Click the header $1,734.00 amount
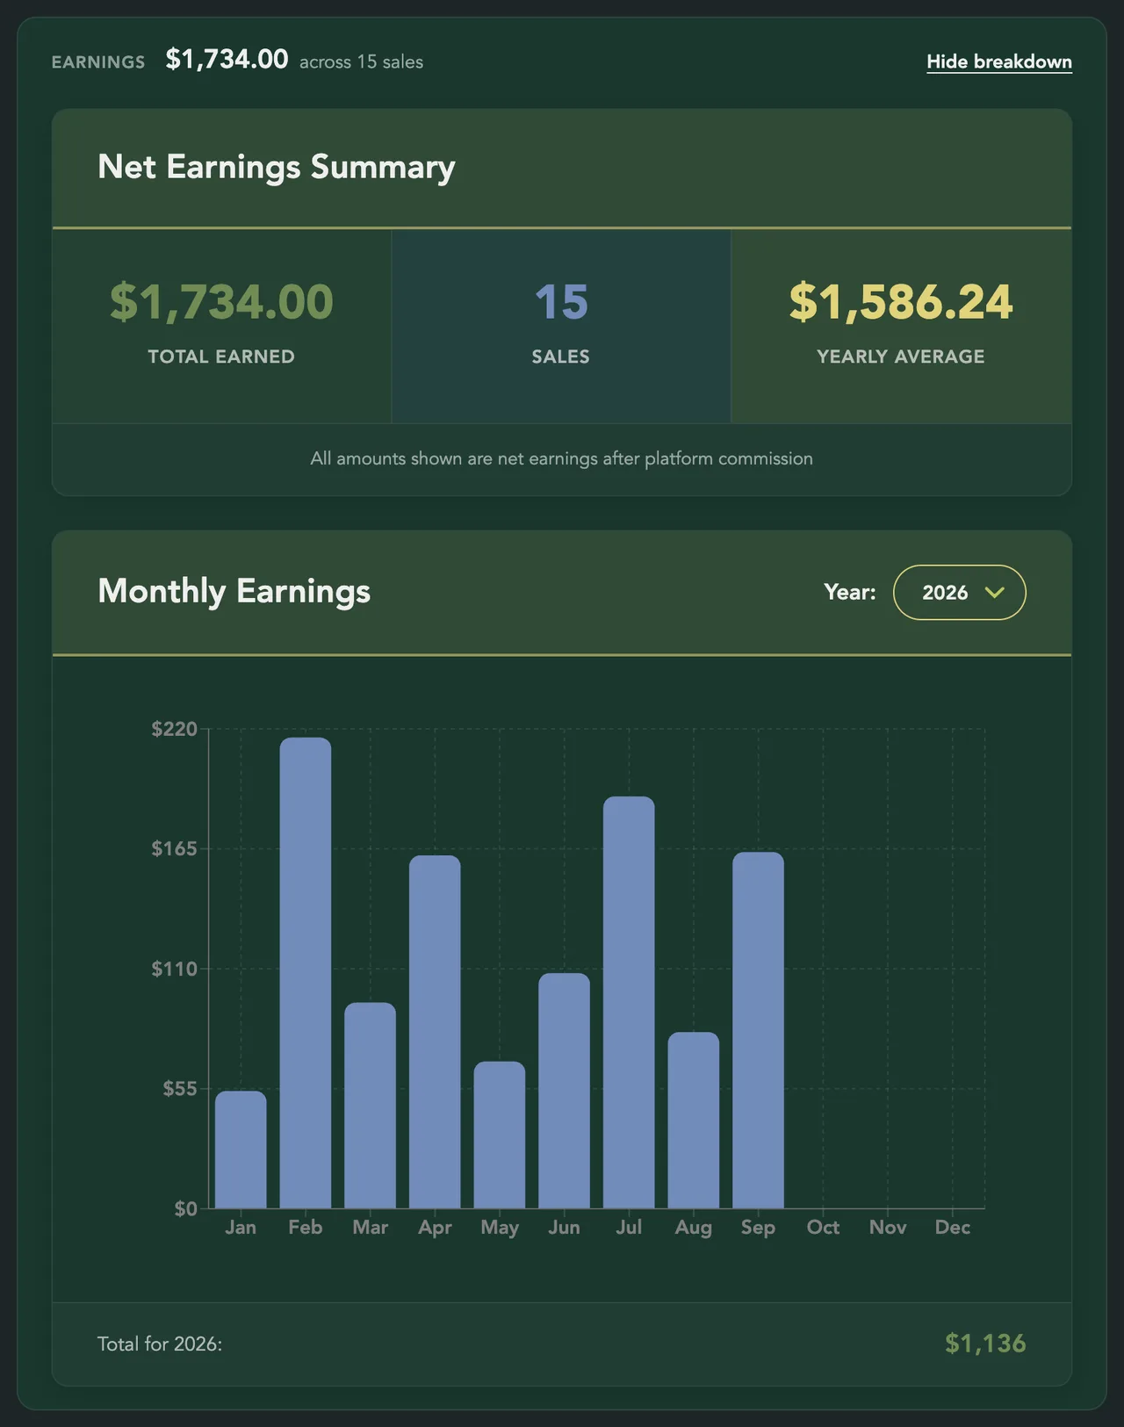1124x1427 pixels. (227, 60)
